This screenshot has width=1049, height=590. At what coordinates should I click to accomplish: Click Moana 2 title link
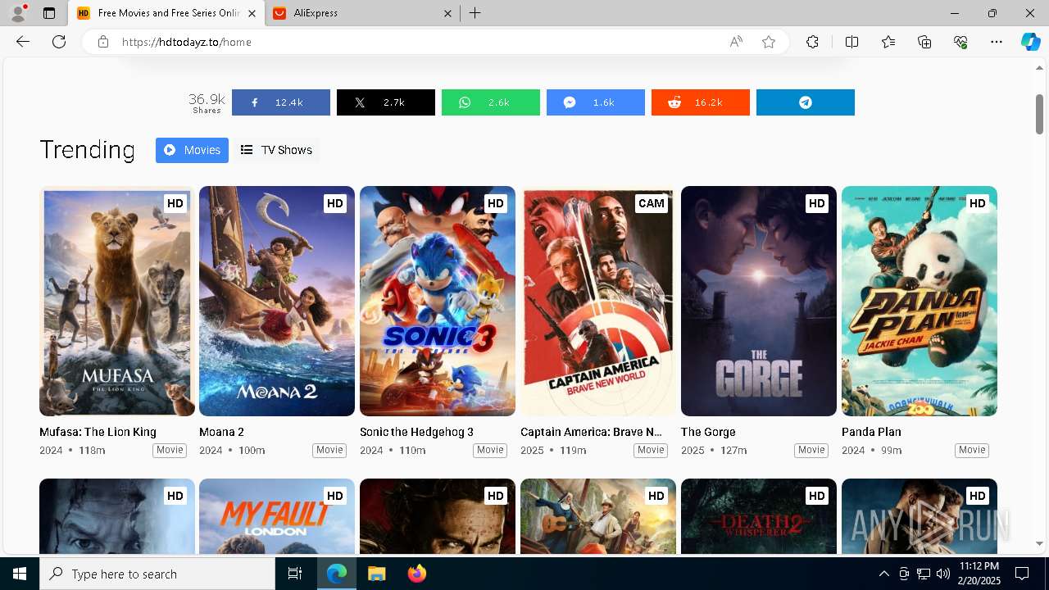[x=221, y=432]
